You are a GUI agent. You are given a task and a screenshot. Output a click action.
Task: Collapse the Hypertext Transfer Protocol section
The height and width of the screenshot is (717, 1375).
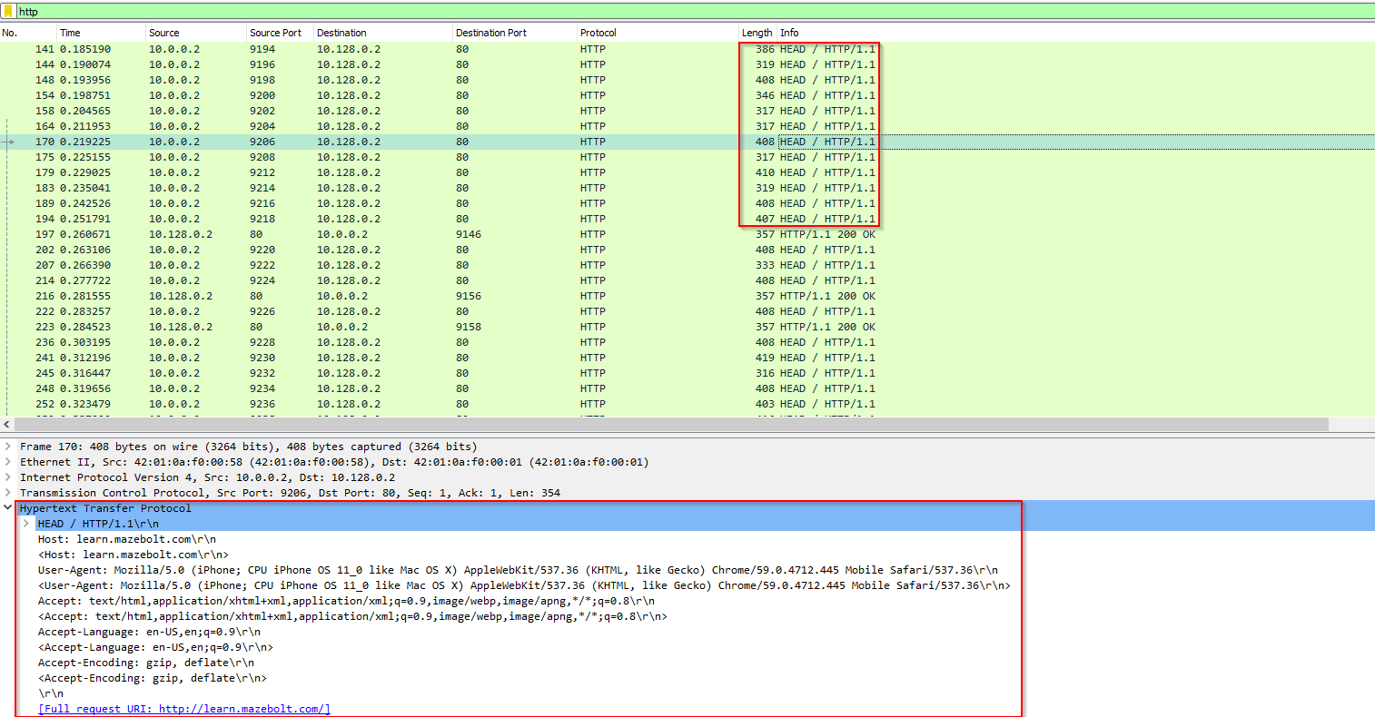[x=8, y=508]
